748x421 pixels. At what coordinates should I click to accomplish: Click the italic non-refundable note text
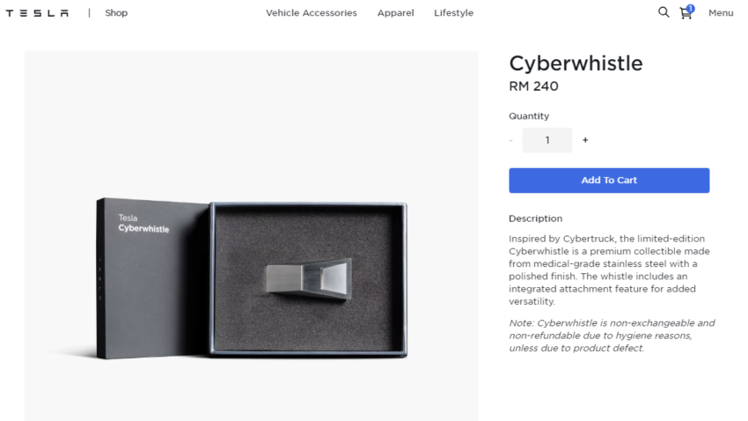click(x=612, y=336)
